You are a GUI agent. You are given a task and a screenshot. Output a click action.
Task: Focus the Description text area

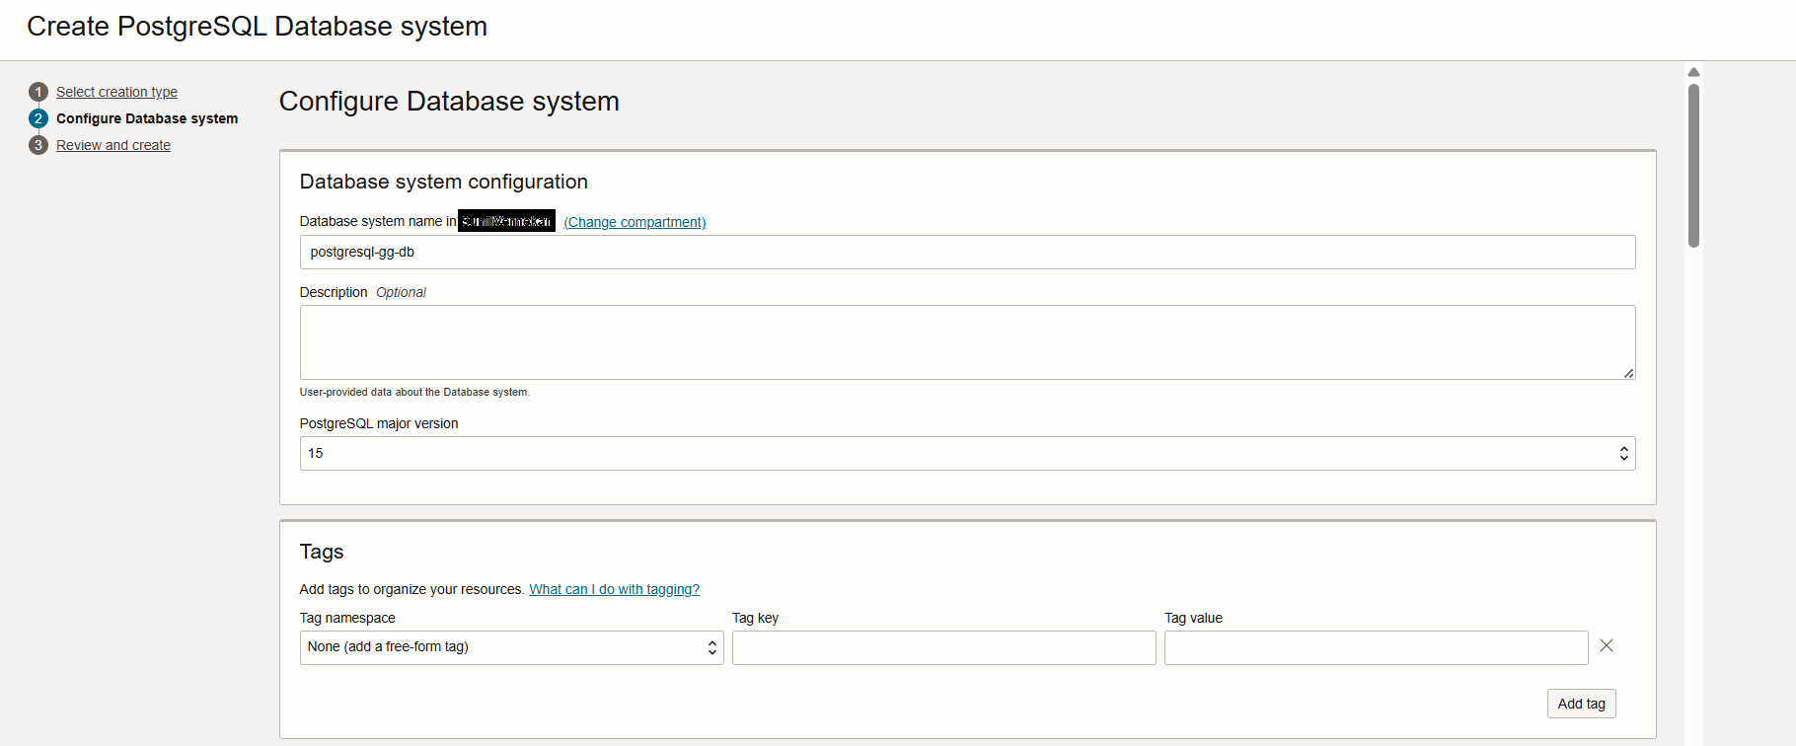tap(967, 342)
